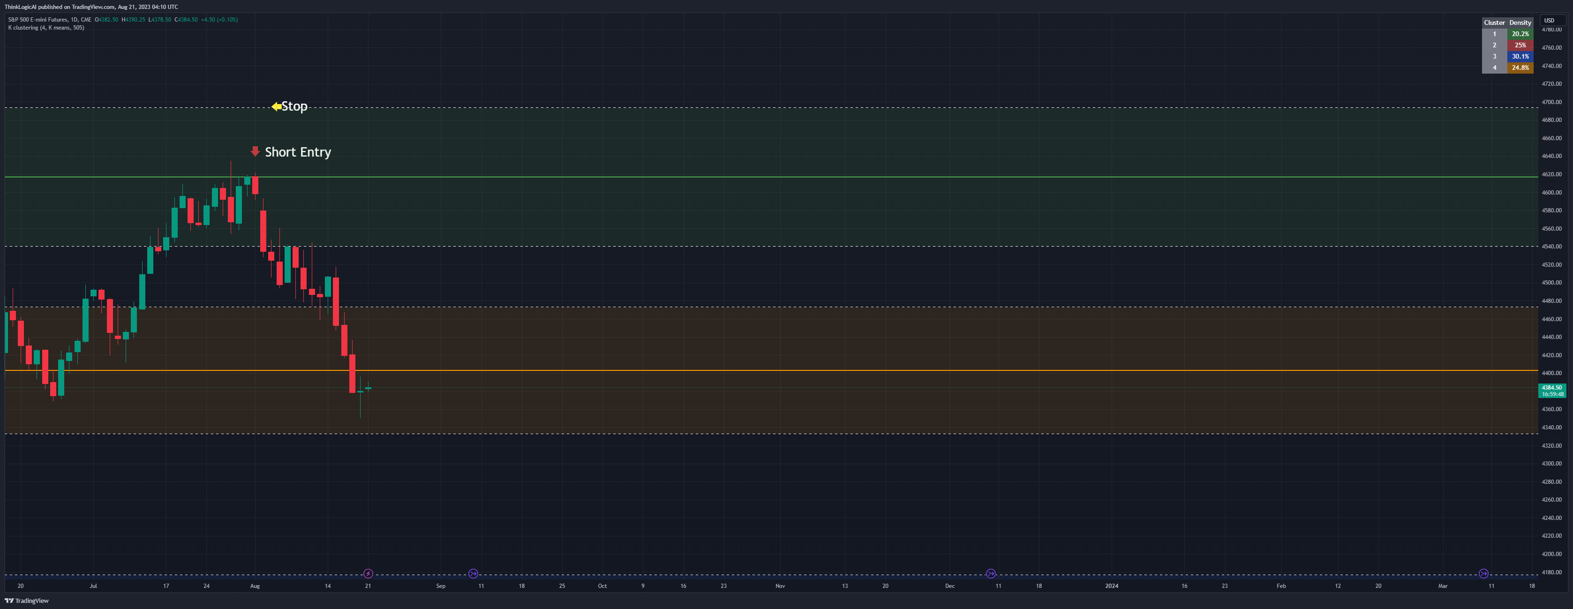Screen dimensions: 1573x609
Task: Select the Stop text label
Action: pos(294,106)
